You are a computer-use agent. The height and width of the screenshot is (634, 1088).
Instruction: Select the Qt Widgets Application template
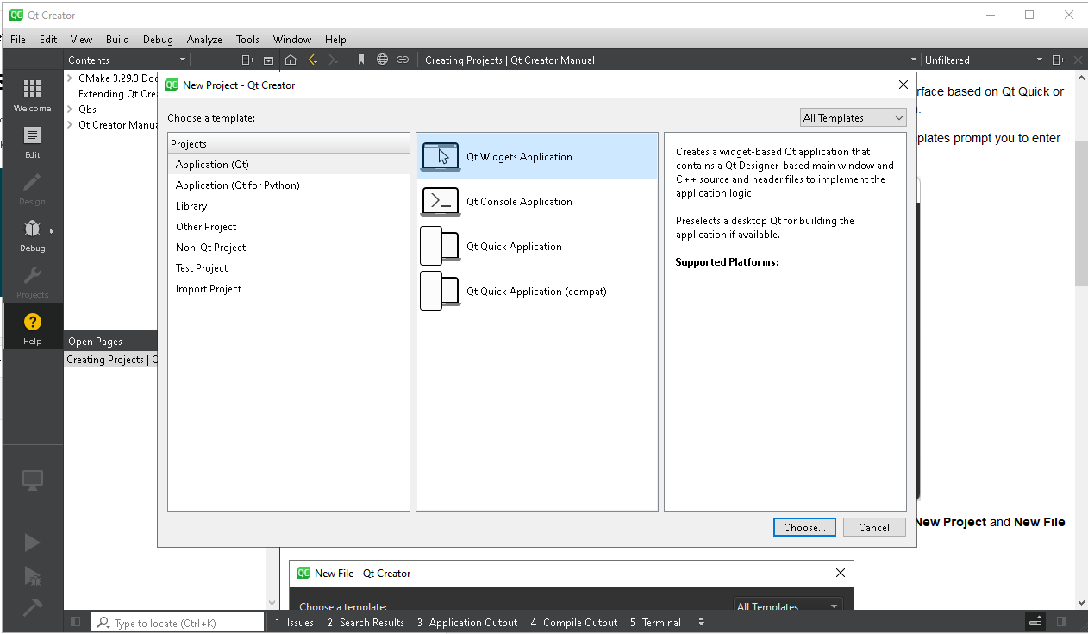(536, 156)
